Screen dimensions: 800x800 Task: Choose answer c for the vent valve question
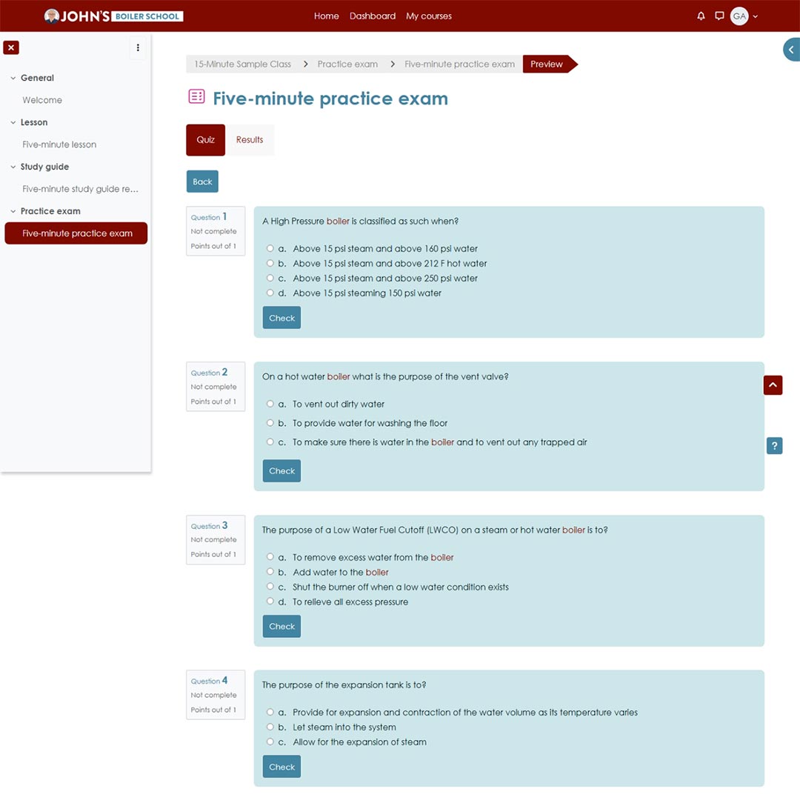270,442
